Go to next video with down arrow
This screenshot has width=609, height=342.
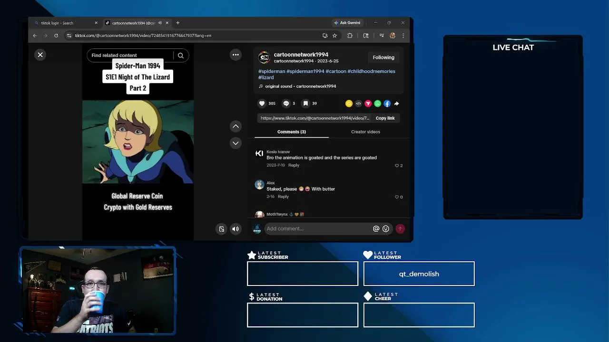236,143
